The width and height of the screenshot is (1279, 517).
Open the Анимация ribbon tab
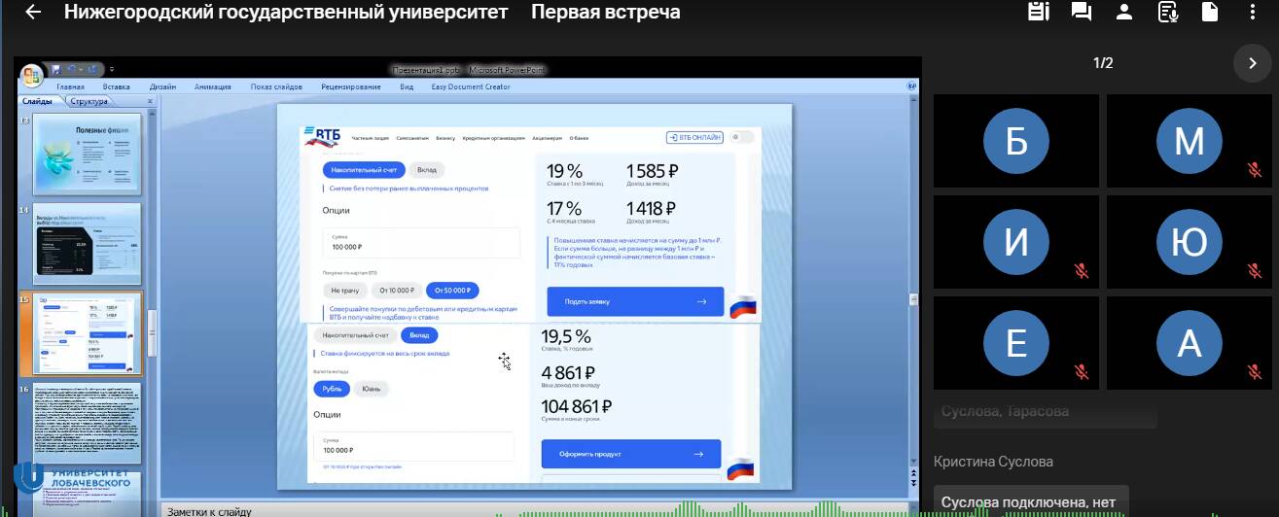(213, 86)
